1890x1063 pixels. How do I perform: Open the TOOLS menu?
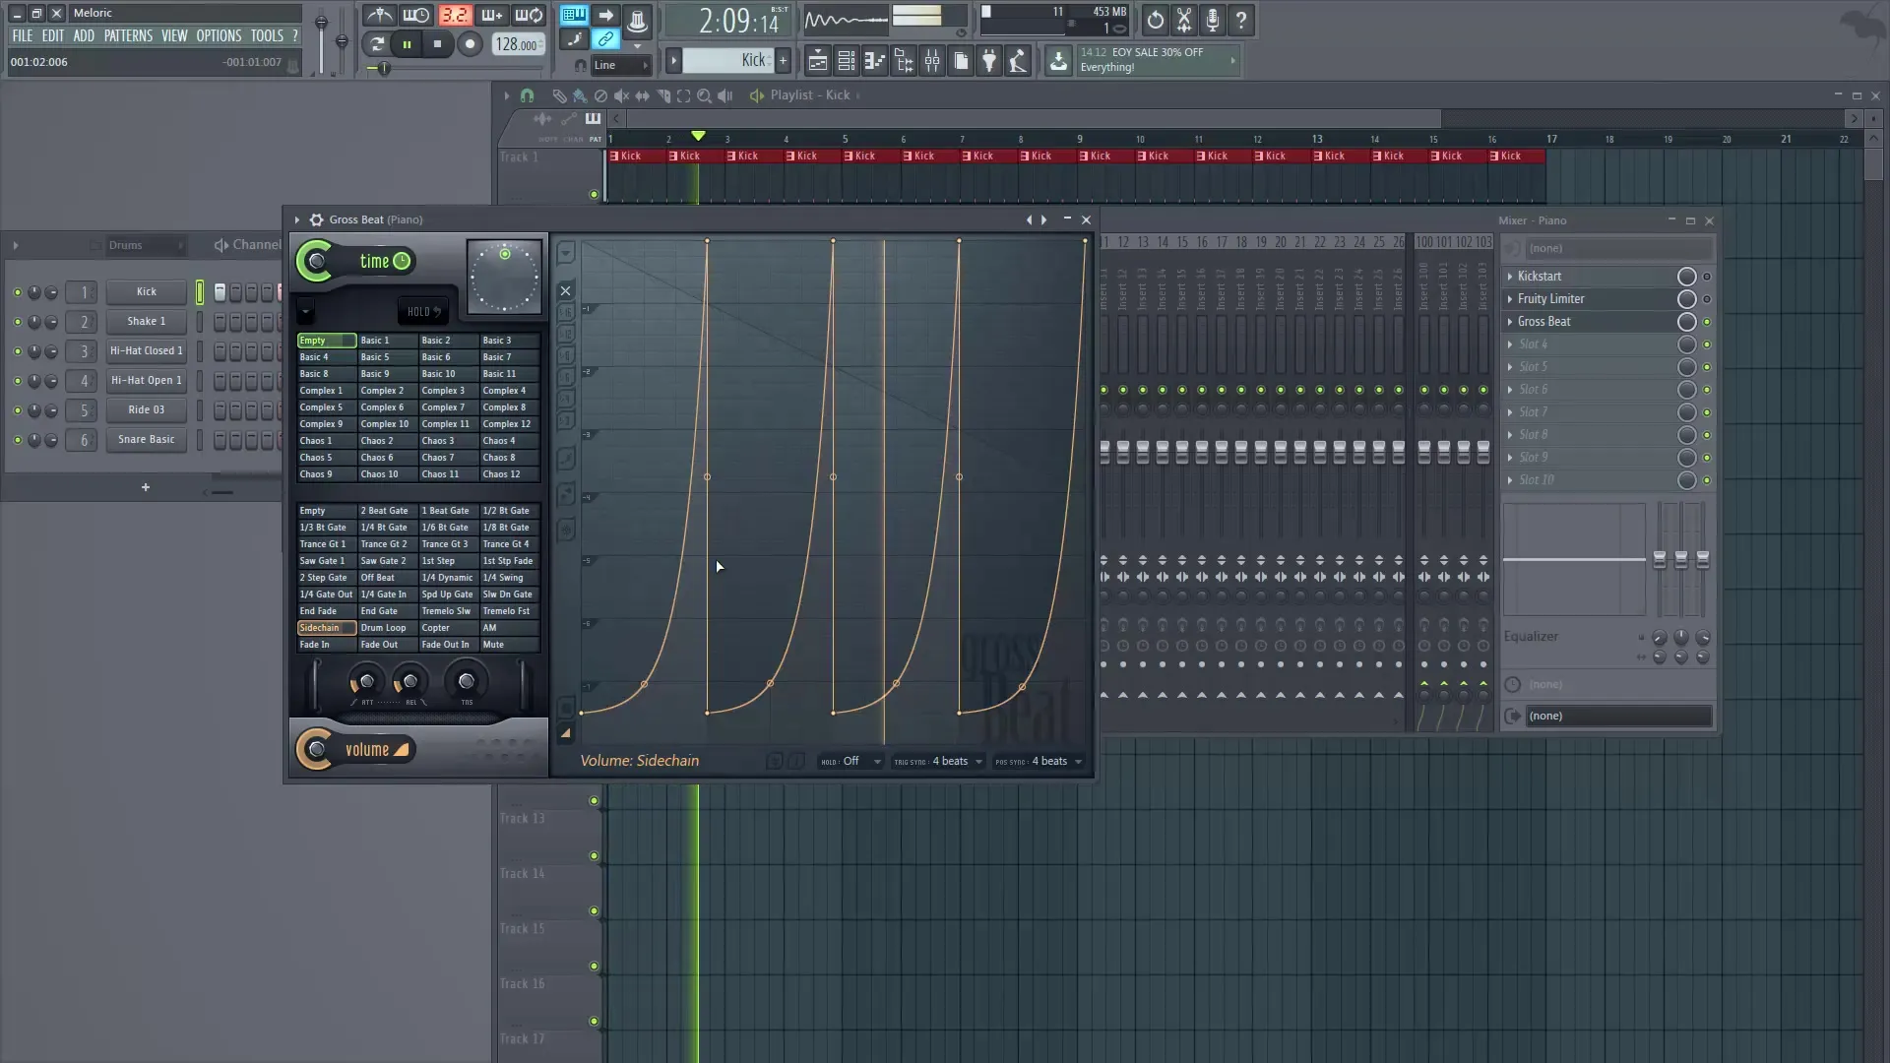[268, 35]
